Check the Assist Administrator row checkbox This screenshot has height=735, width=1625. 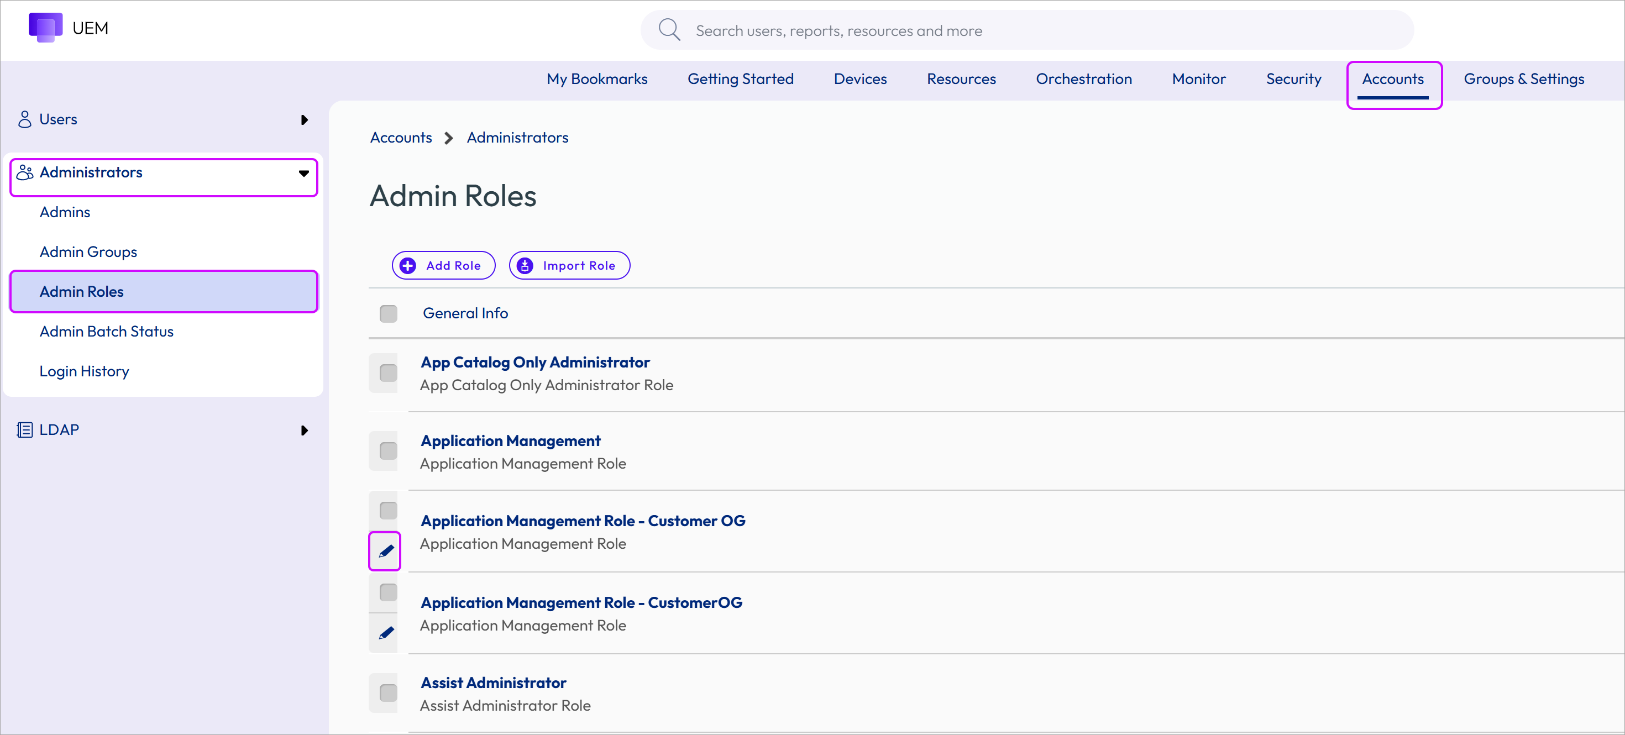point(388,693)
